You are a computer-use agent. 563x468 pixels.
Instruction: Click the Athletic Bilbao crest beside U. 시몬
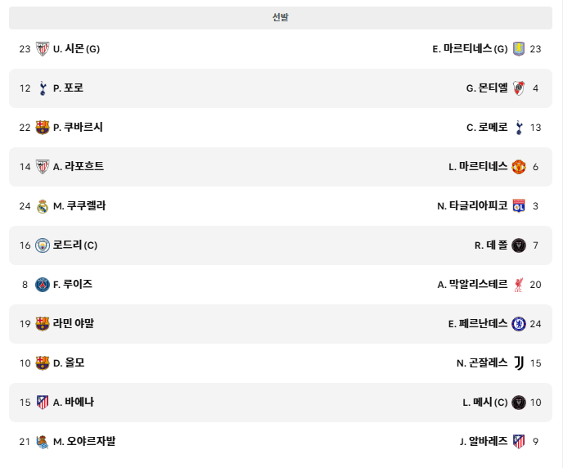click(43, 49)
